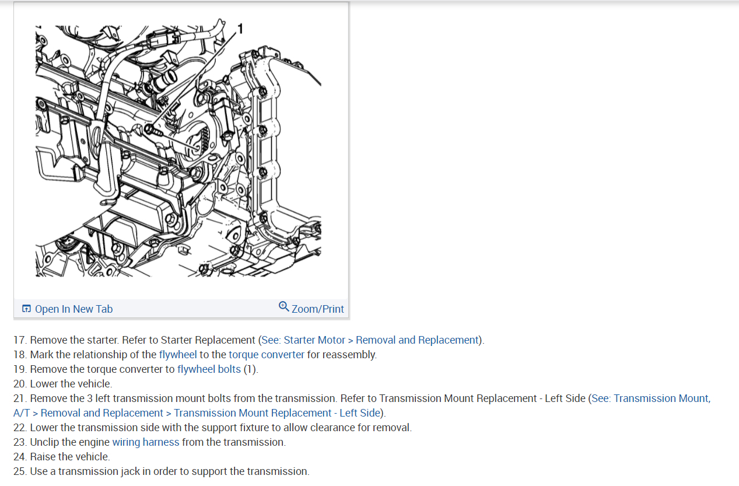Click the Zoom/Print magnifier icon
This screenshot has height=486, width=739.
coord(284,306)
